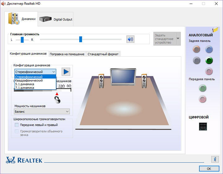The image size is (223, 174).
Task: Click the АНАЛОГОВЫЙ heading
Action: (x=201, y=35)
